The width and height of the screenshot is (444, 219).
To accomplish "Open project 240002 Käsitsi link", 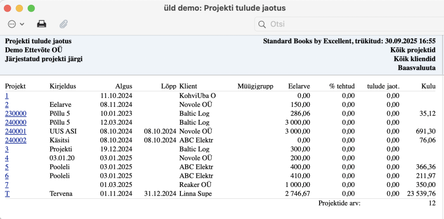I will [16, 140].
